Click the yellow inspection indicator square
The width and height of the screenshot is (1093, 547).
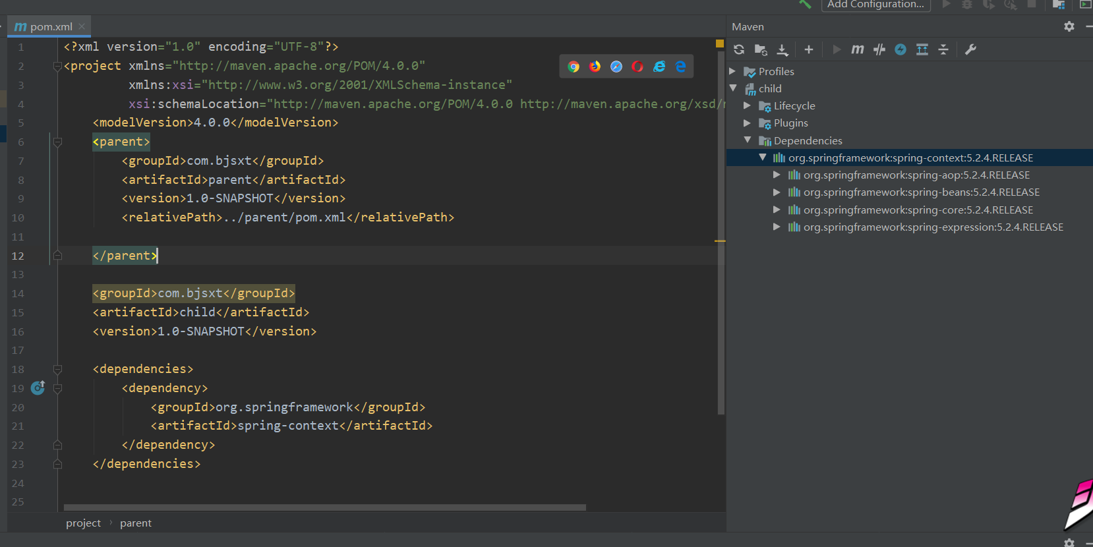click(x=720, y=43)
